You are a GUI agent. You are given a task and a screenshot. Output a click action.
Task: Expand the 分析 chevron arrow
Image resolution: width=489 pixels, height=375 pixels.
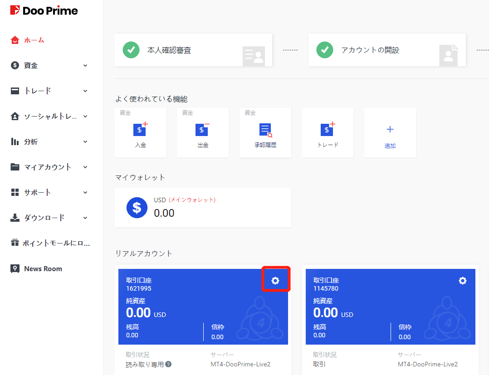click(85, 141)
